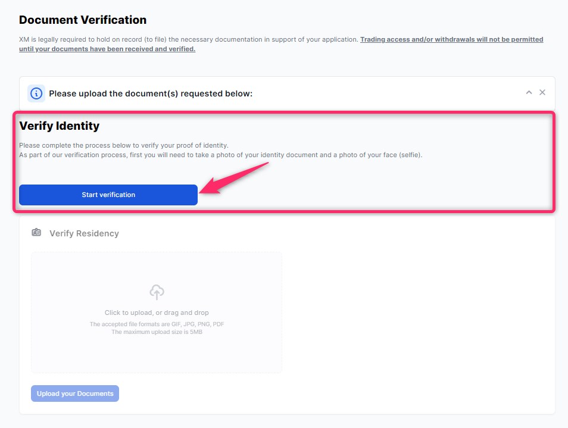Click the 'XM is legally required' sentence

coord(189,39)
